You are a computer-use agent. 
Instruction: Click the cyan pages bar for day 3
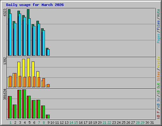20,35
